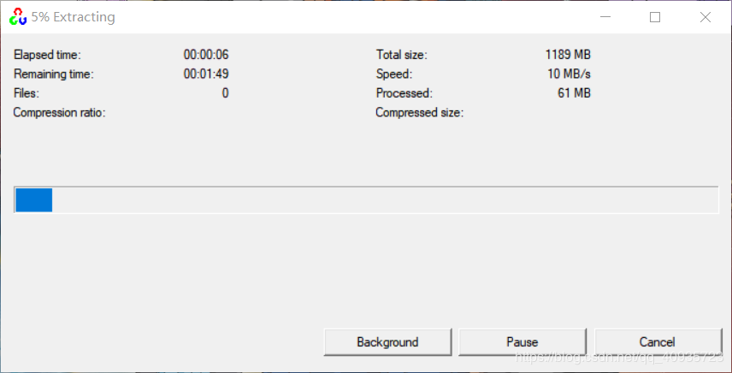Click the elapsed time value 00:00:06
The image size is (732, 373).
206,55
